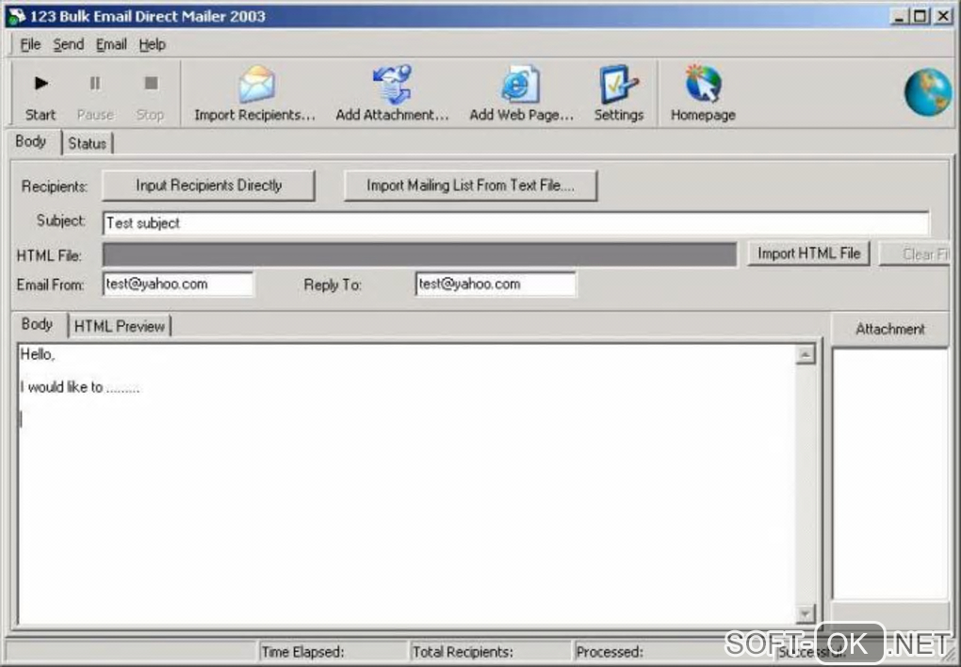Image resolution: width=961 pixels, height=667 pixels.
Task: Click inside the message body text area
Action: pyautogui.click(x=407, y=484)
